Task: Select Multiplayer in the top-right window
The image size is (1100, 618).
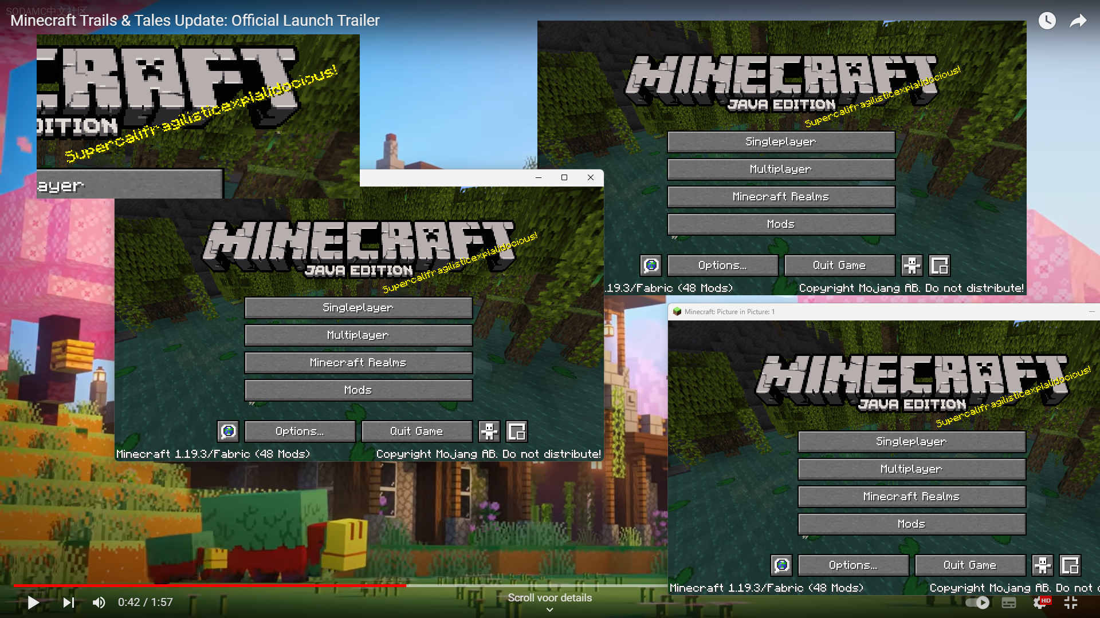Action: (x=781, y=169)
